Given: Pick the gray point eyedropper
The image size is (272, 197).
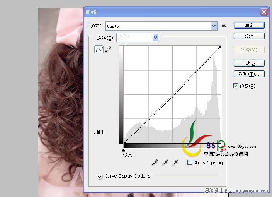Looking at the screenshot, I should 165,163.
